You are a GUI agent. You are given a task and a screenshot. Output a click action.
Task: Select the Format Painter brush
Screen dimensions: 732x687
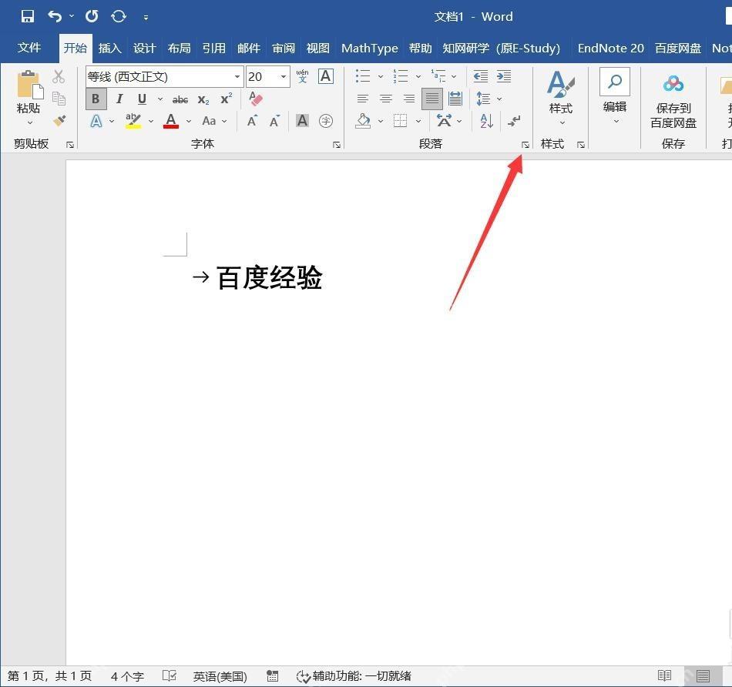[59, 120]
